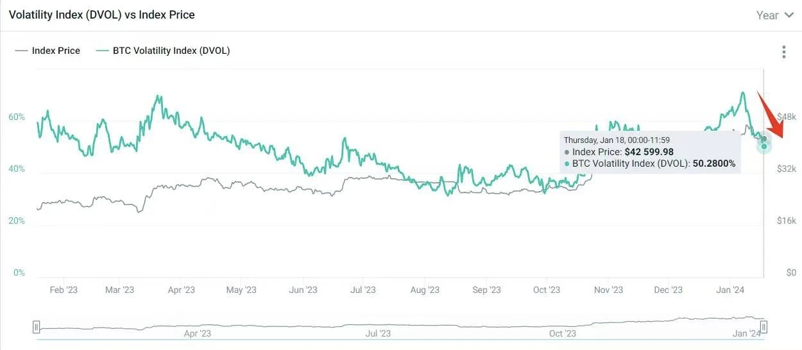The image size is (802, 350).
Task: Click the gray bullet in the tooltip
Action: pos(567,153)
